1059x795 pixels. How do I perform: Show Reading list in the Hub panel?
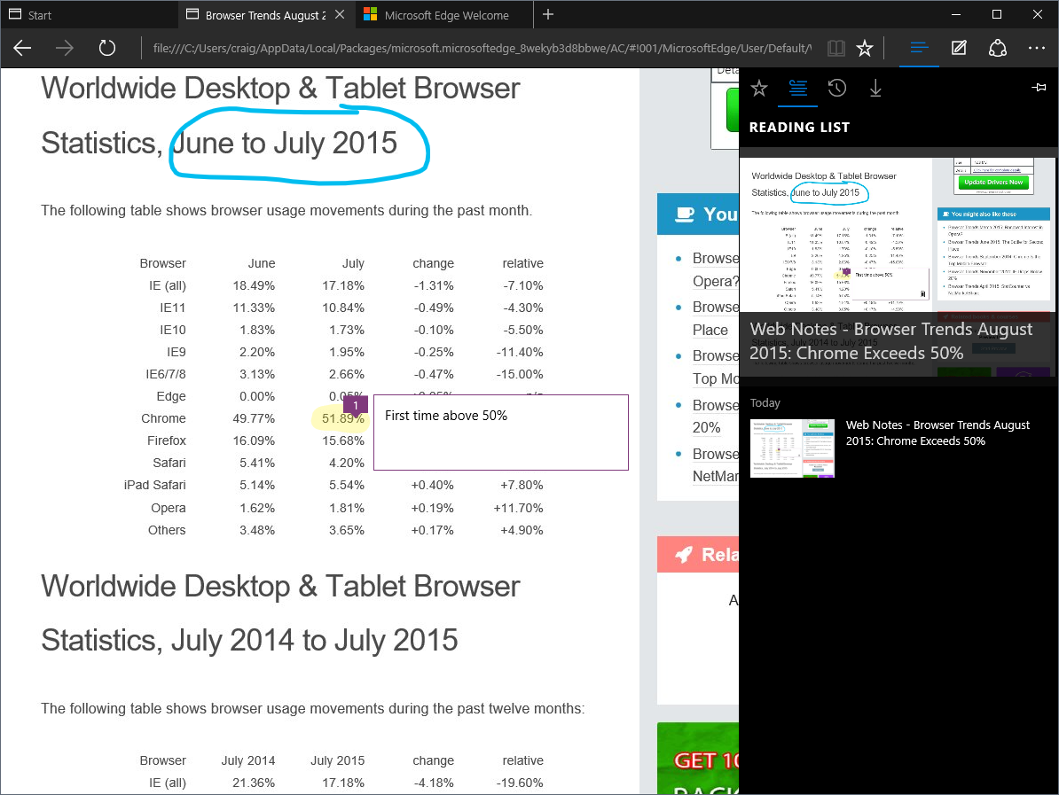pos(798,89)
